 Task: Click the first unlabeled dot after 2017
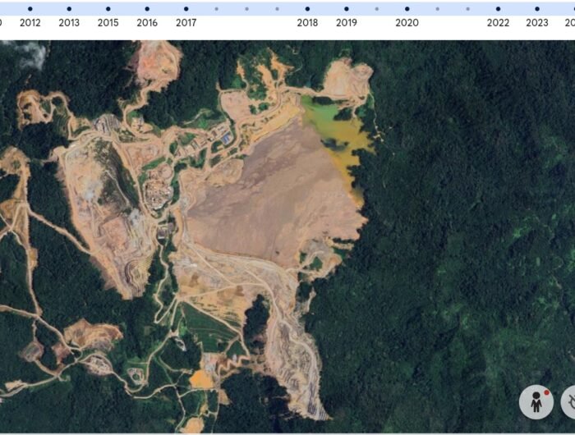pyautogui.click(x=217, y=9)
